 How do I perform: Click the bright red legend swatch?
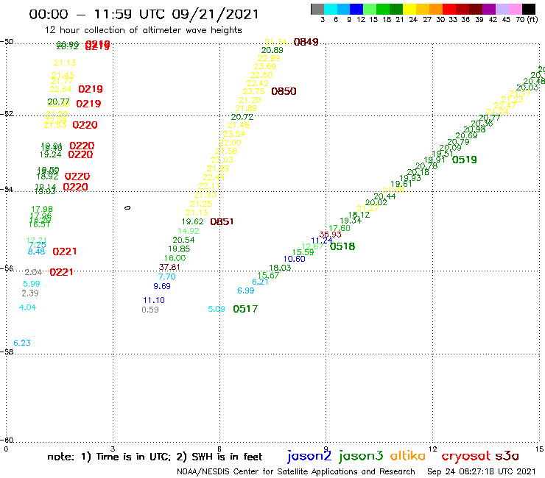point(449,9)
